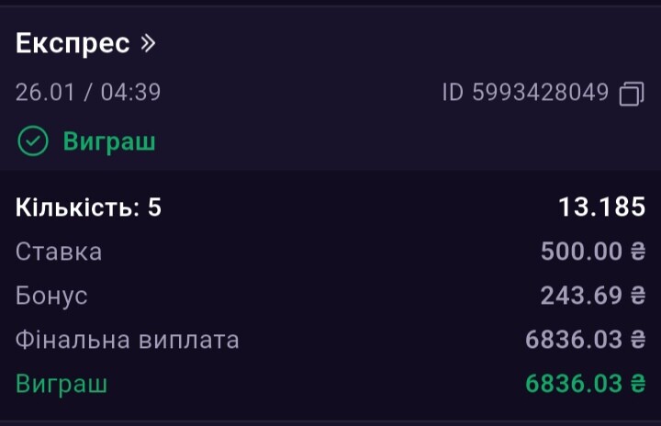The width and height of the screenshot is (661, 426).
Task: Click the hryvnia sign beside 243.69
Action: [638, 296]
